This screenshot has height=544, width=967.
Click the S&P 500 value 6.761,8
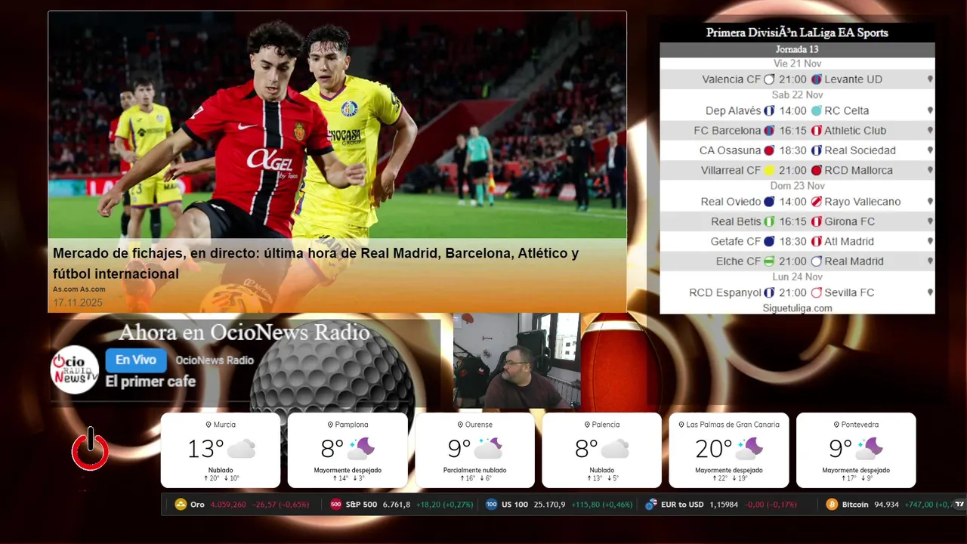click(397, 505)
